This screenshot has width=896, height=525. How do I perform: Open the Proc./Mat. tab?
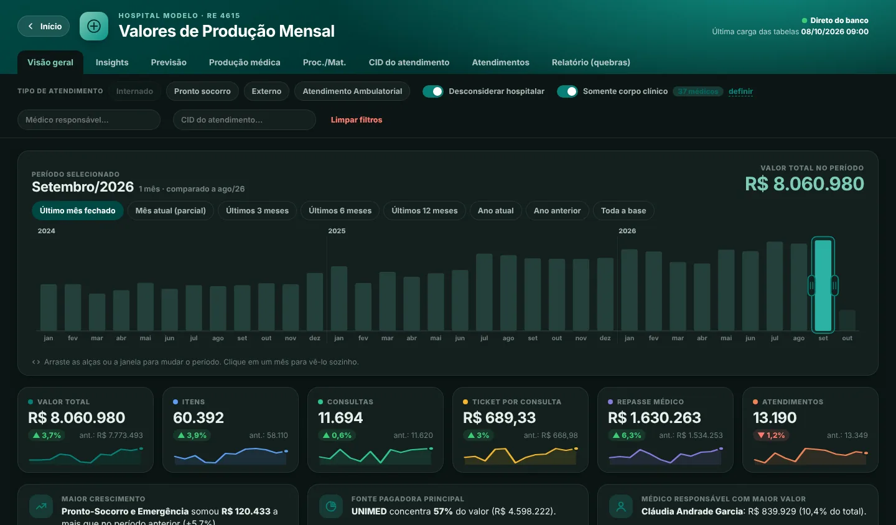tap(324, 62)
